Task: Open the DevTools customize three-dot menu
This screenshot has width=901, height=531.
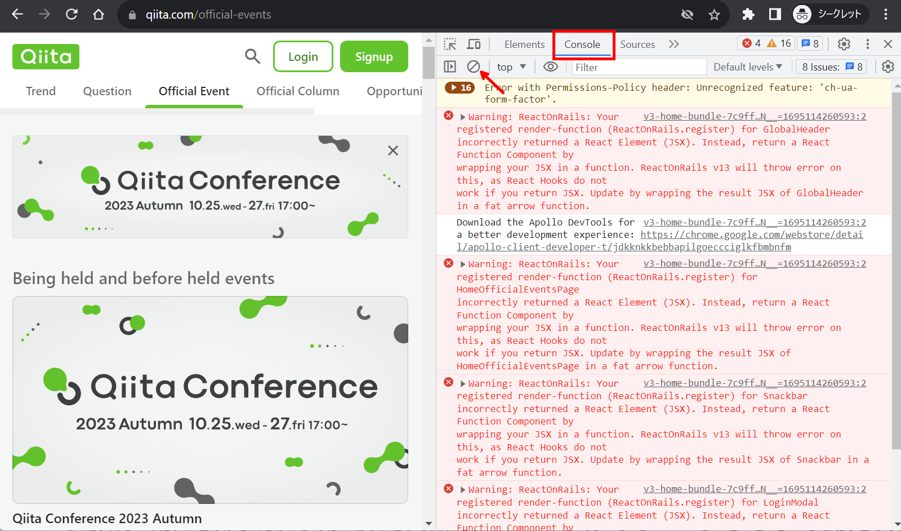Action: pyautogui.click(x=867, y=44)
